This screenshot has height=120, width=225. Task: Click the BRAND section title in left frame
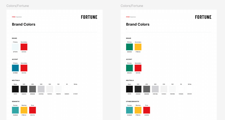tap(14, 38)
